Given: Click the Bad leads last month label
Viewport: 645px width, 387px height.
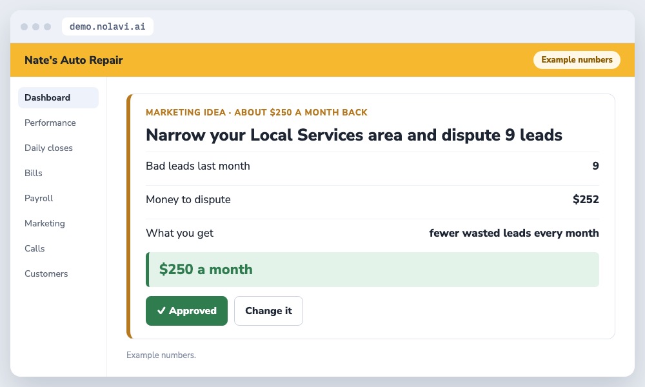Looking at the screenshot, I should [197, 166].
